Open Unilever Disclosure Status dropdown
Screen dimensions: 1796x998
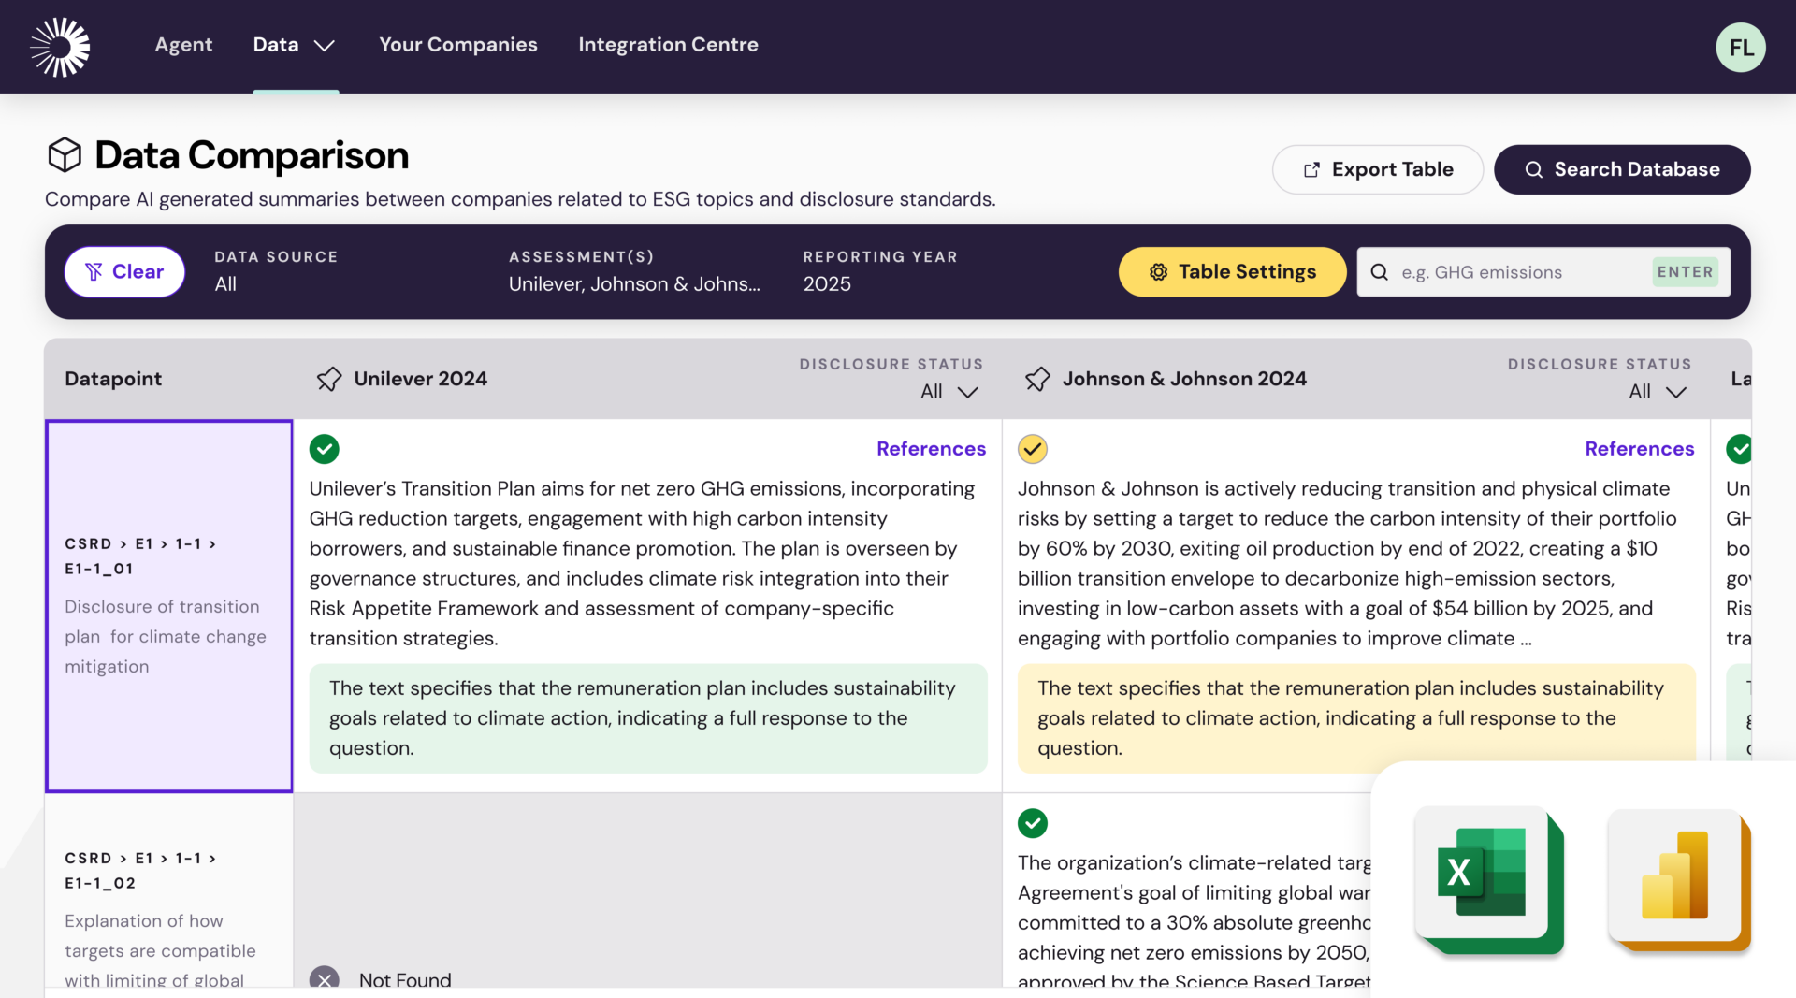[949, 392]
